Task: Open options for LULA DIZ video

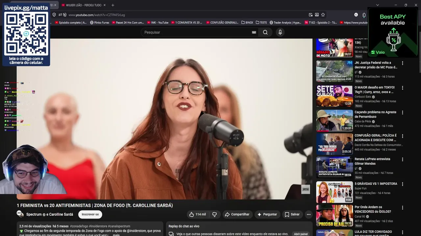Action: 402,232
